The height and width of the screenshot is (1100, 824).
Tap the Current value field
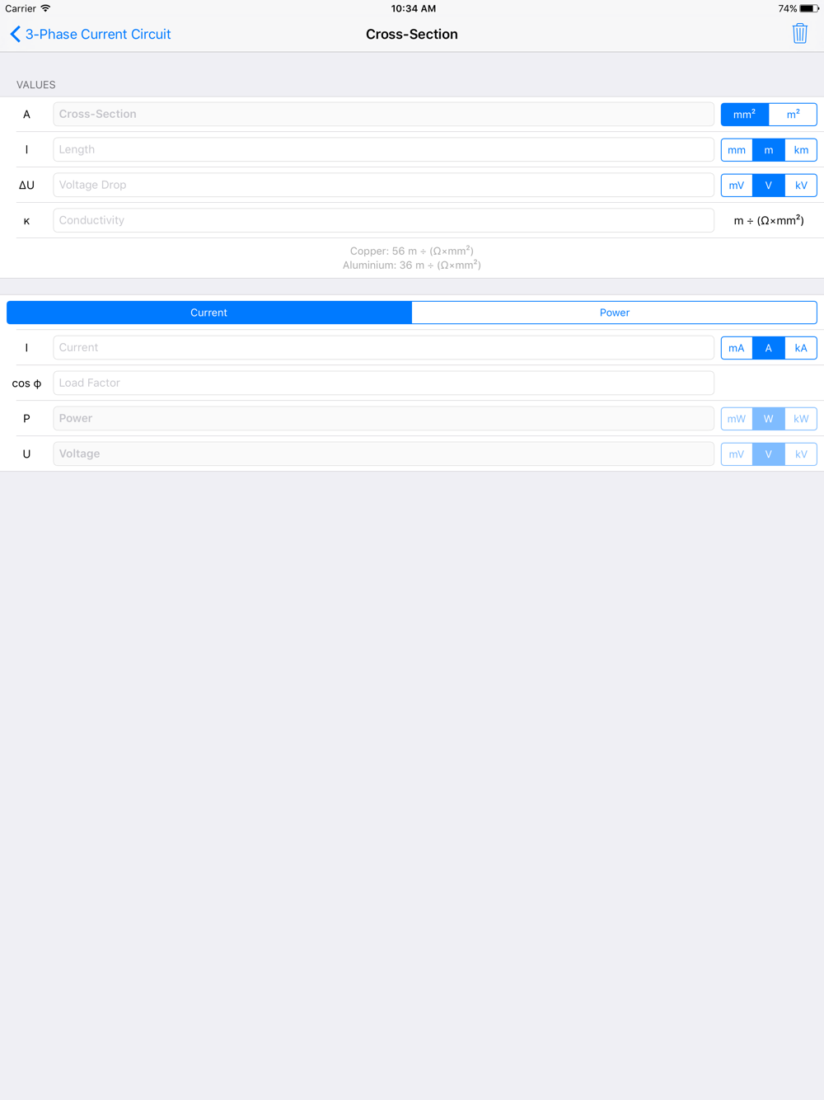[383, 348]
